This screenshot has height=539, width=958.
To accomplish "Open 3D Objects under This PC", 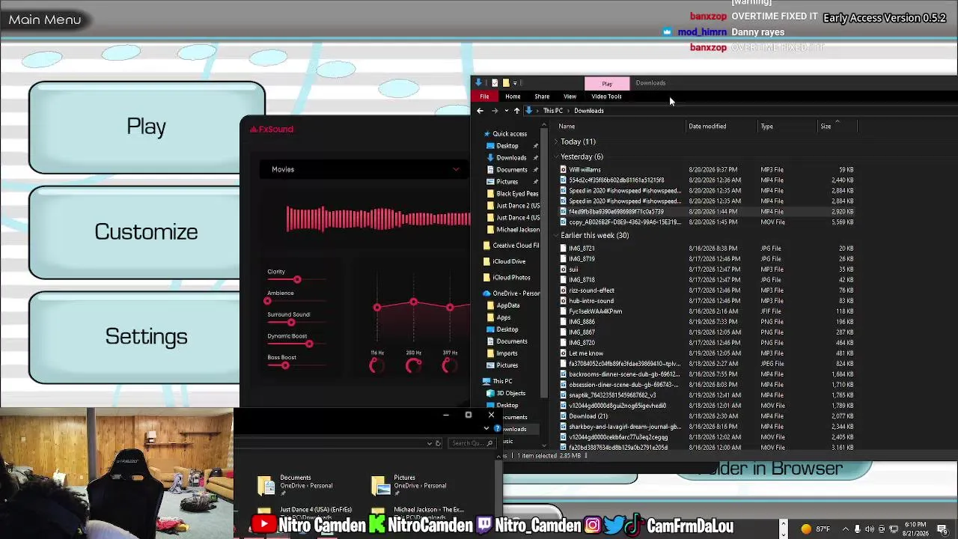I will click(x=506, y=393).
